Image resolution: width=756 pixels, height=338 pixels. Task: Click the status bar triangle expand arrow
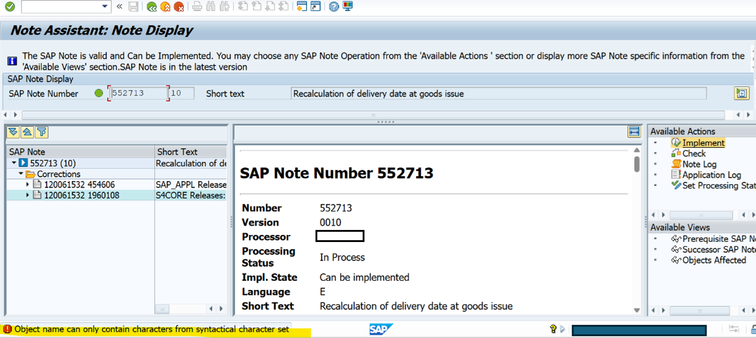point(562,329)
